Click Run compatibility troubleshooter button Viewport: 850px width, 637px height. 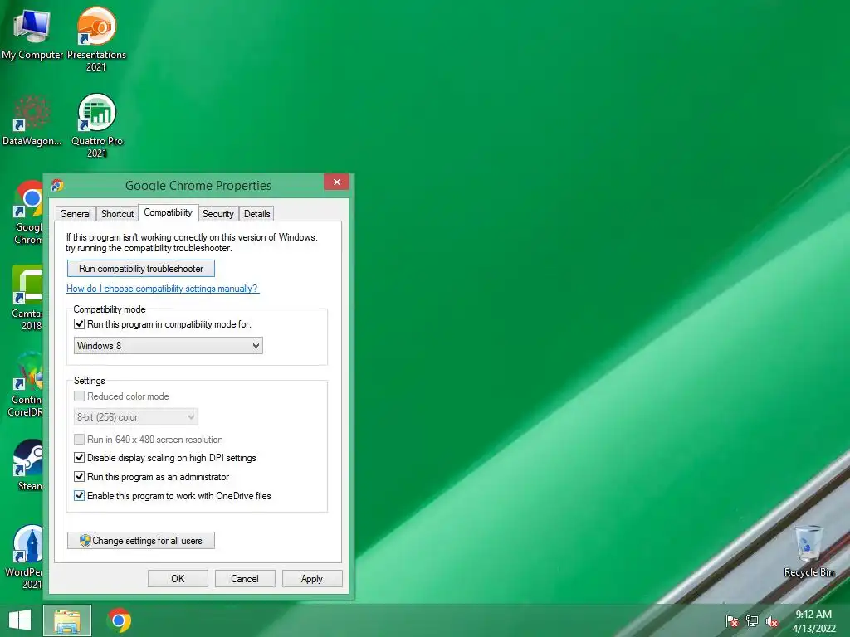pos(141,269)
